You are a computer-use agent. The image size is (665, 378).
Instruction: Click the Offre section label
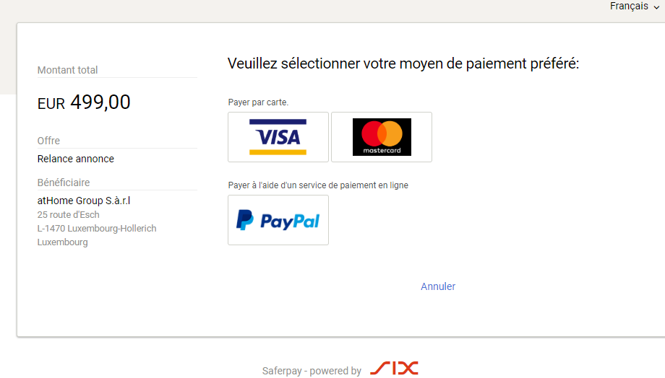pyautogui.click(x=48, y=141)
